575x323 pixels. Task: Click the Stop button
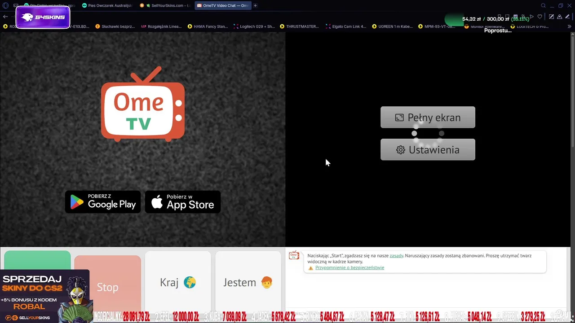click(107, 287)
